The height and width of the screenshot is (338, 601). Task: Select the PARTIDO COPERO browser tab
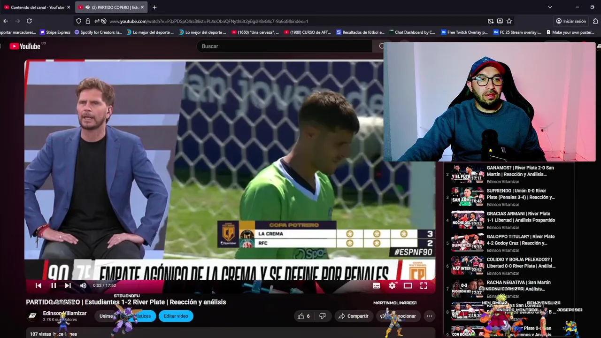[x=111, y=8]
